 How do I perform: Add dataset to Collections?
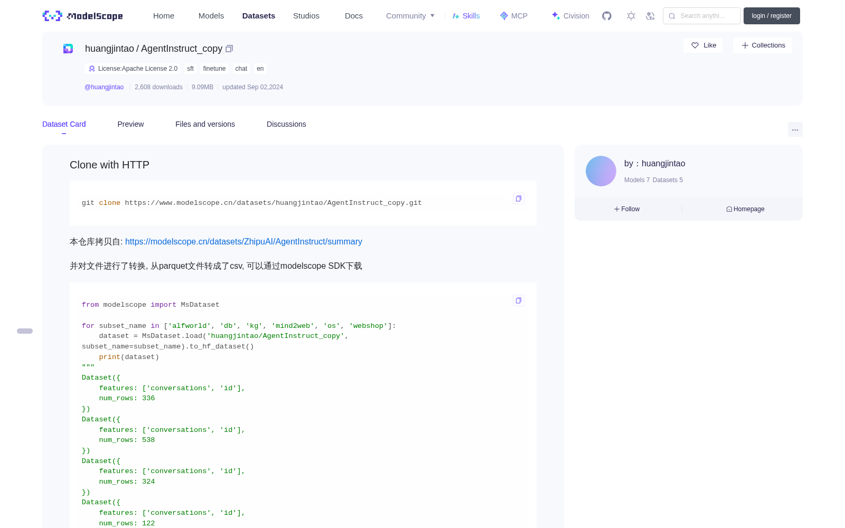pos(763,45)
